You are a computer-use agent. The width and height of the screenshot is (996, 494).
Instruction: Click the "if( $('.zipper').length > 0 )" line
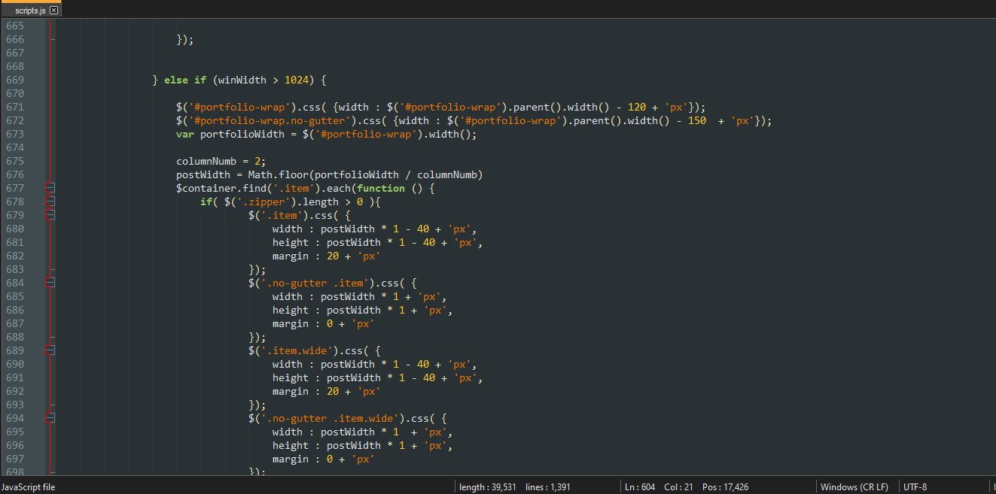click(x=291, y=202)
